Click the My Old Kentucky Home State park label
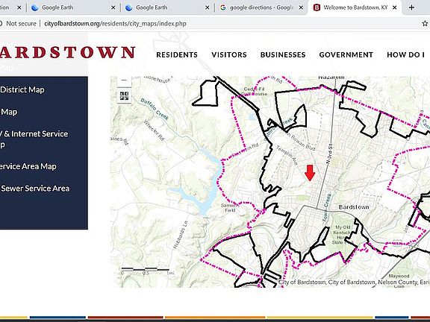This screenshot has height=322, width=430. (342, 235)
